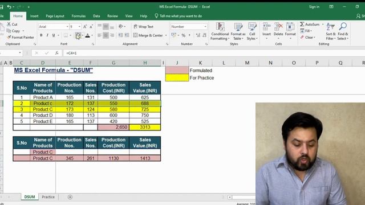365x205 pixels.
Task: Open the Practice sheet tab
Action: tap(48, 197)
